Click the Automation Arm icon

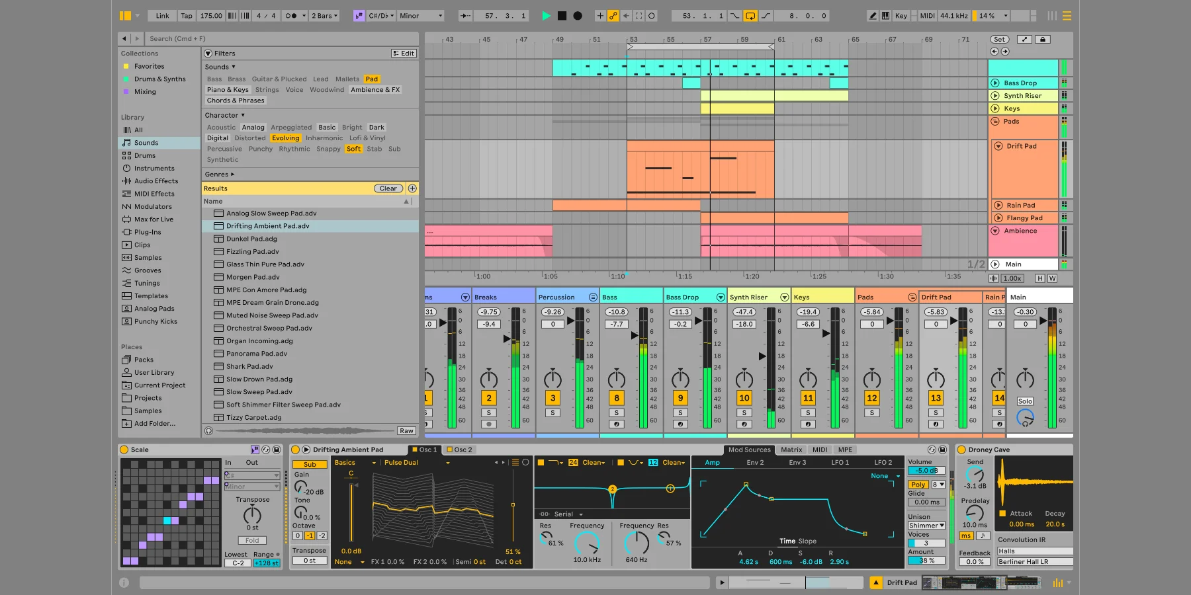pyautogui.click(x=612, y=15)
